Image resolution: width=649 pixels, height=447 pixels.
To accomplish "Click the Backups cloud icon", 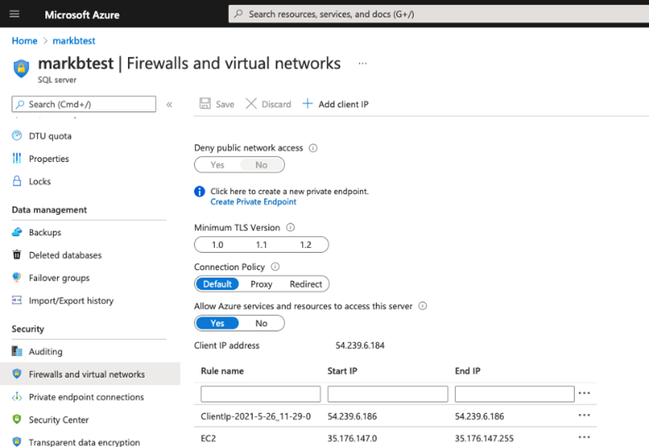I will [x=17, y=232].
